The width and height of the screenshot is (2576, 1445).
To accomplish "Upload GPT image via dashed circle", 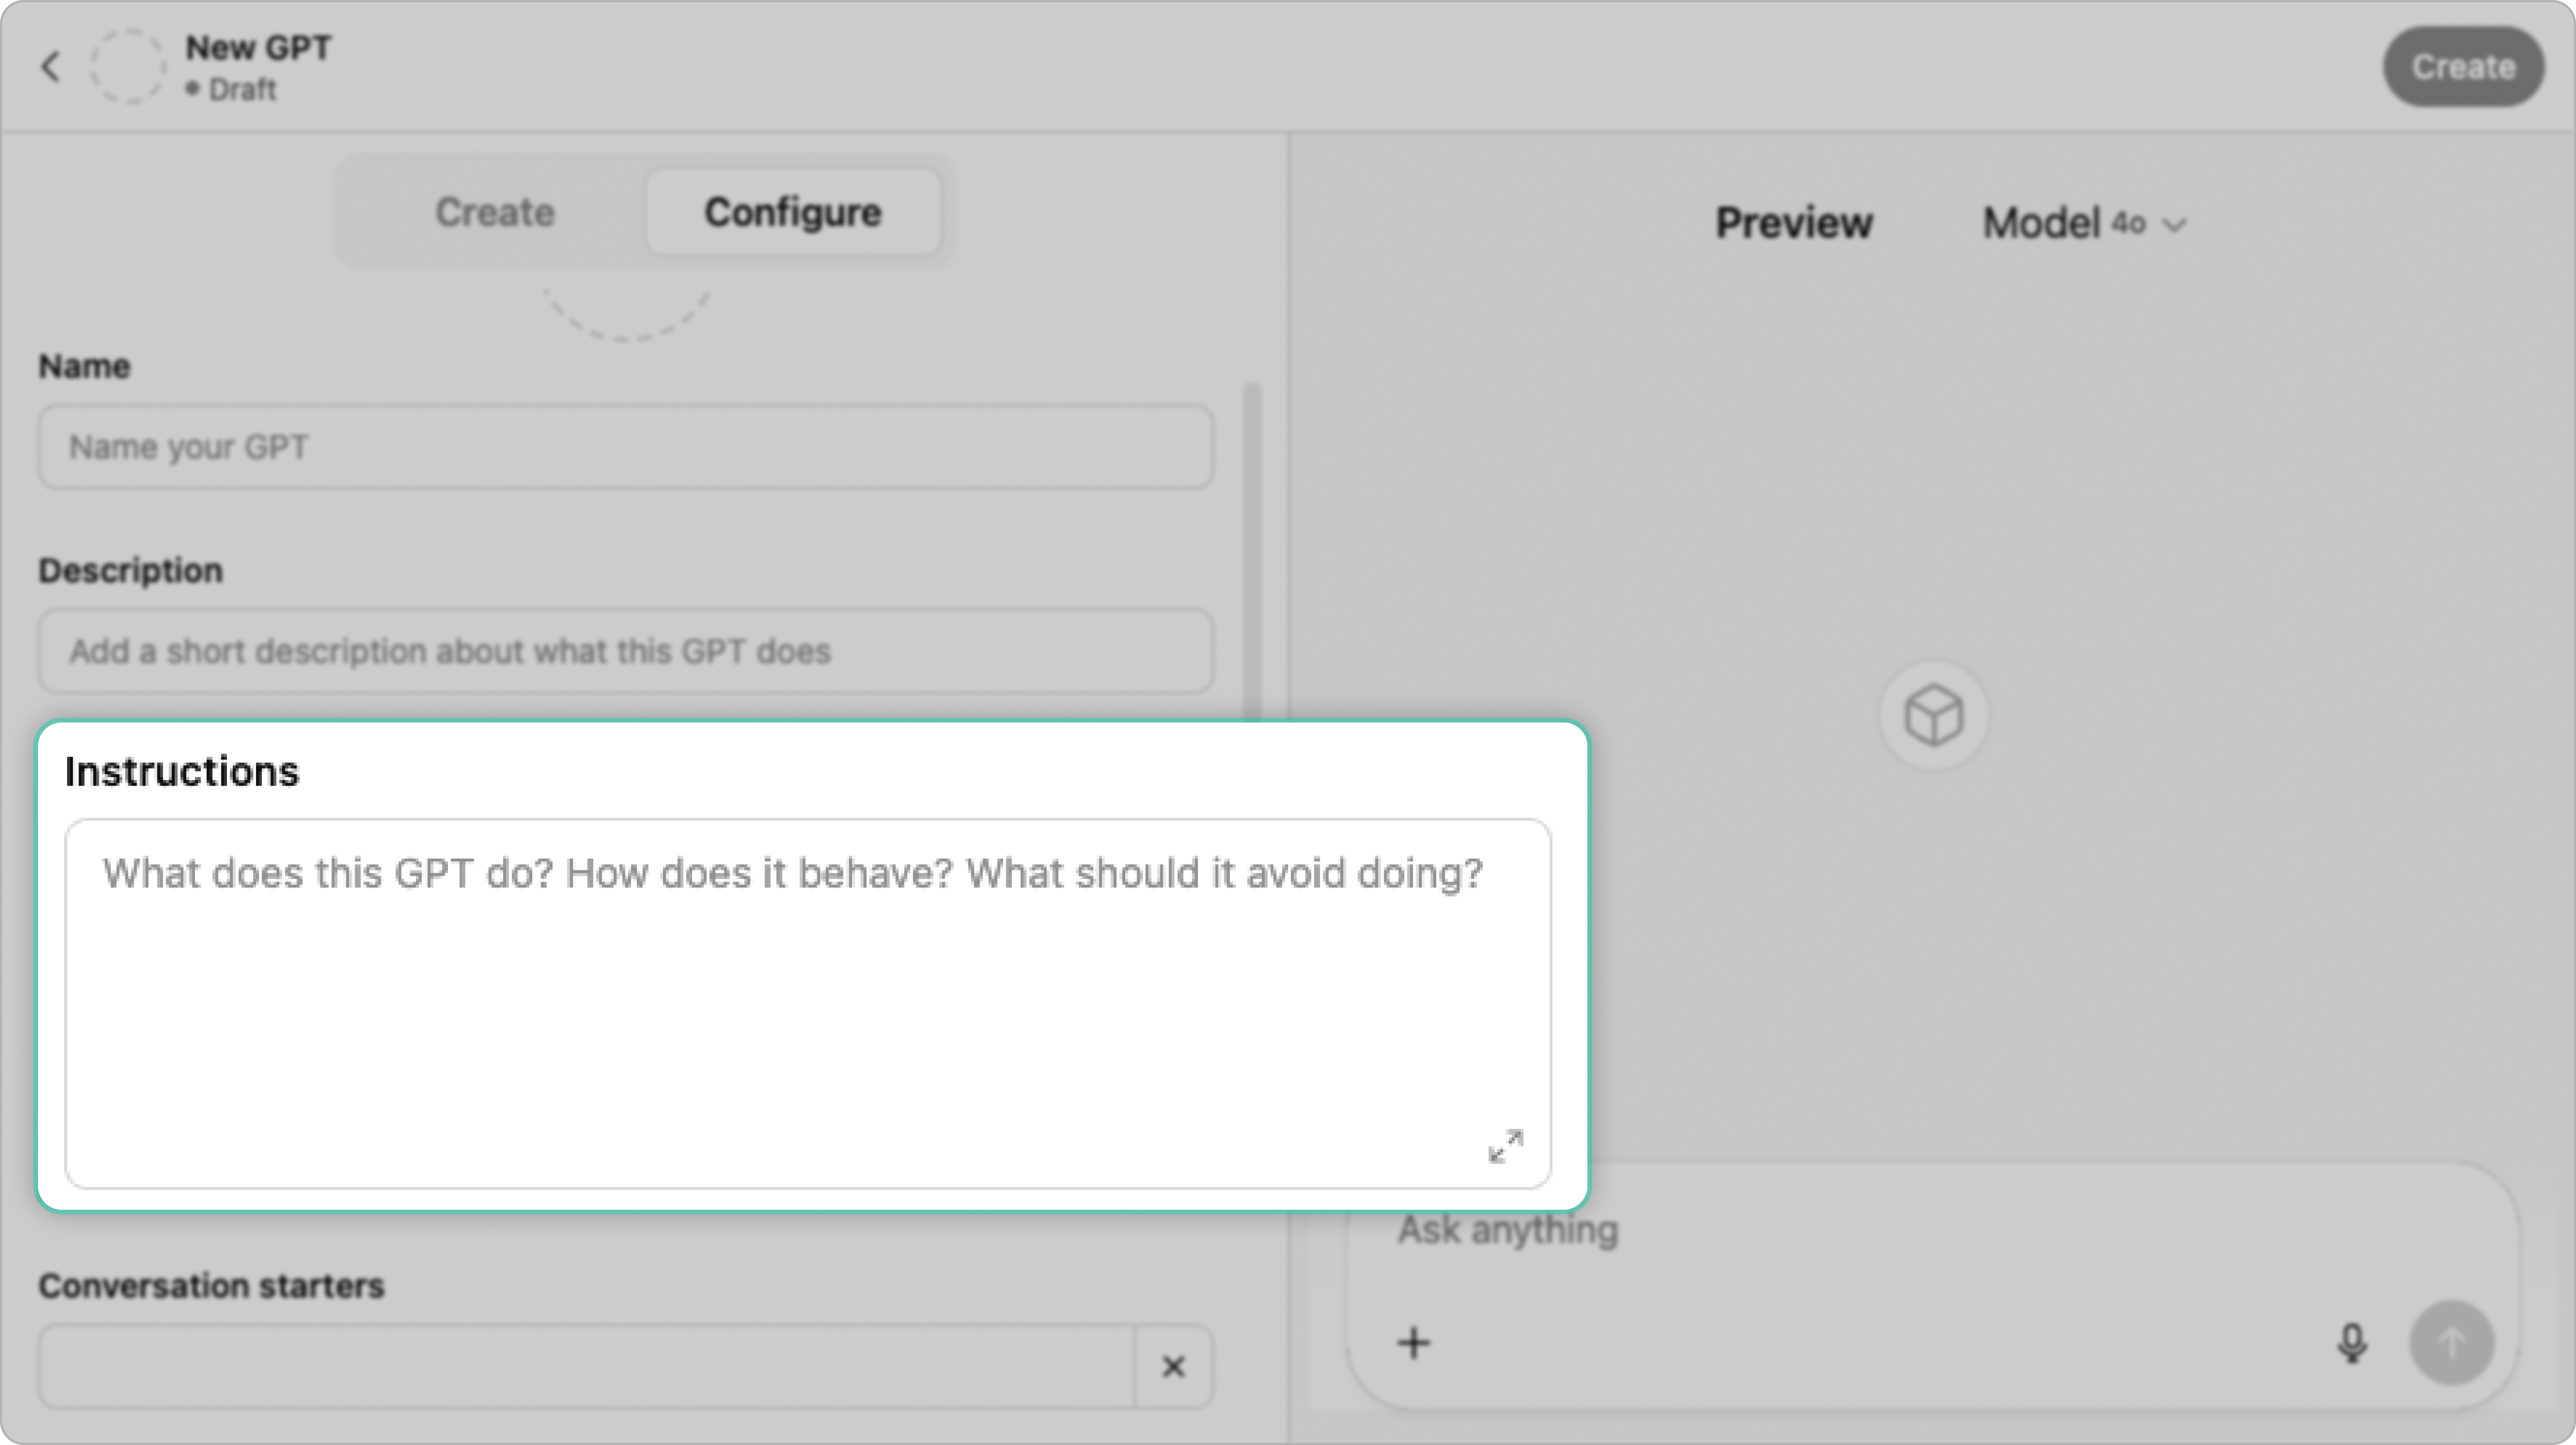I will tap(626, 310).
